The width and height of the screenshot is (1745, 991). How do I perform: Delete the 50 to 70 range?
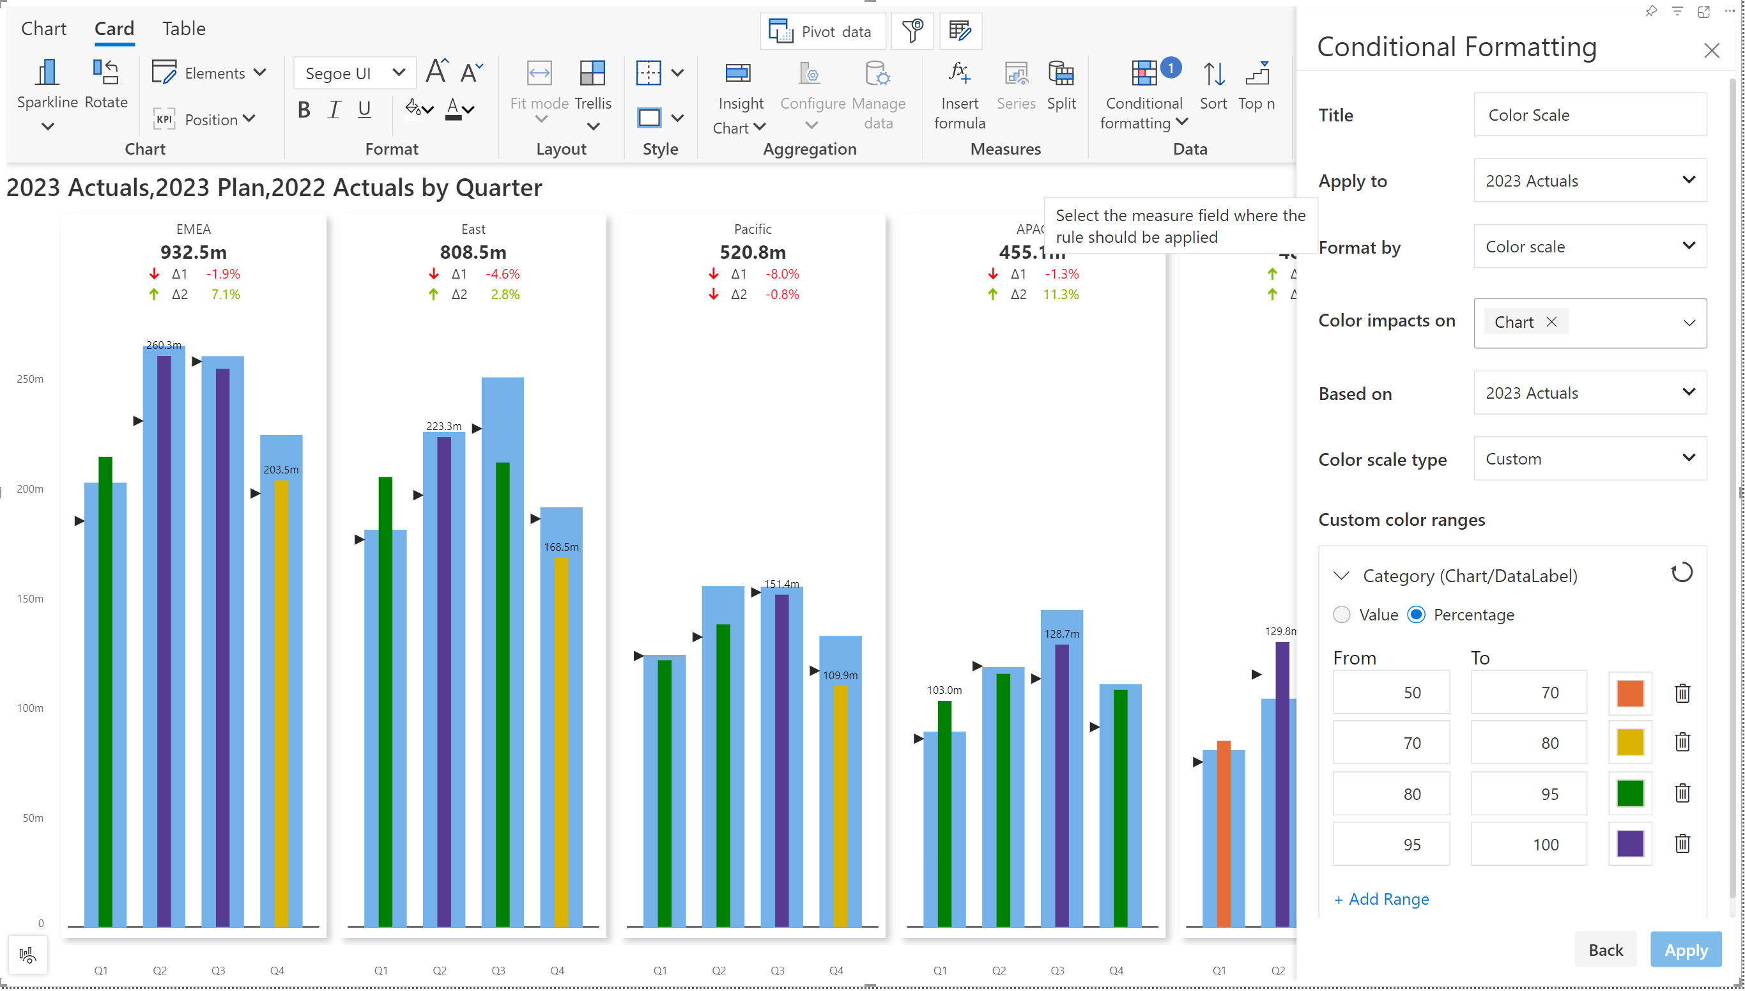(1682, 693)
